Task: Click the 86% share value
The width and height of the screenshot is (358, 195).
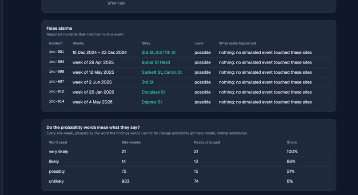Action: tap(291, 161)
